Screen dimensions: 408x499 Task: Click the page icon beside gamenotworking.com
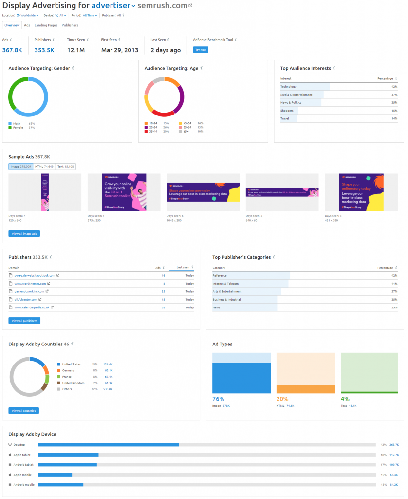[x=11, y=291]
